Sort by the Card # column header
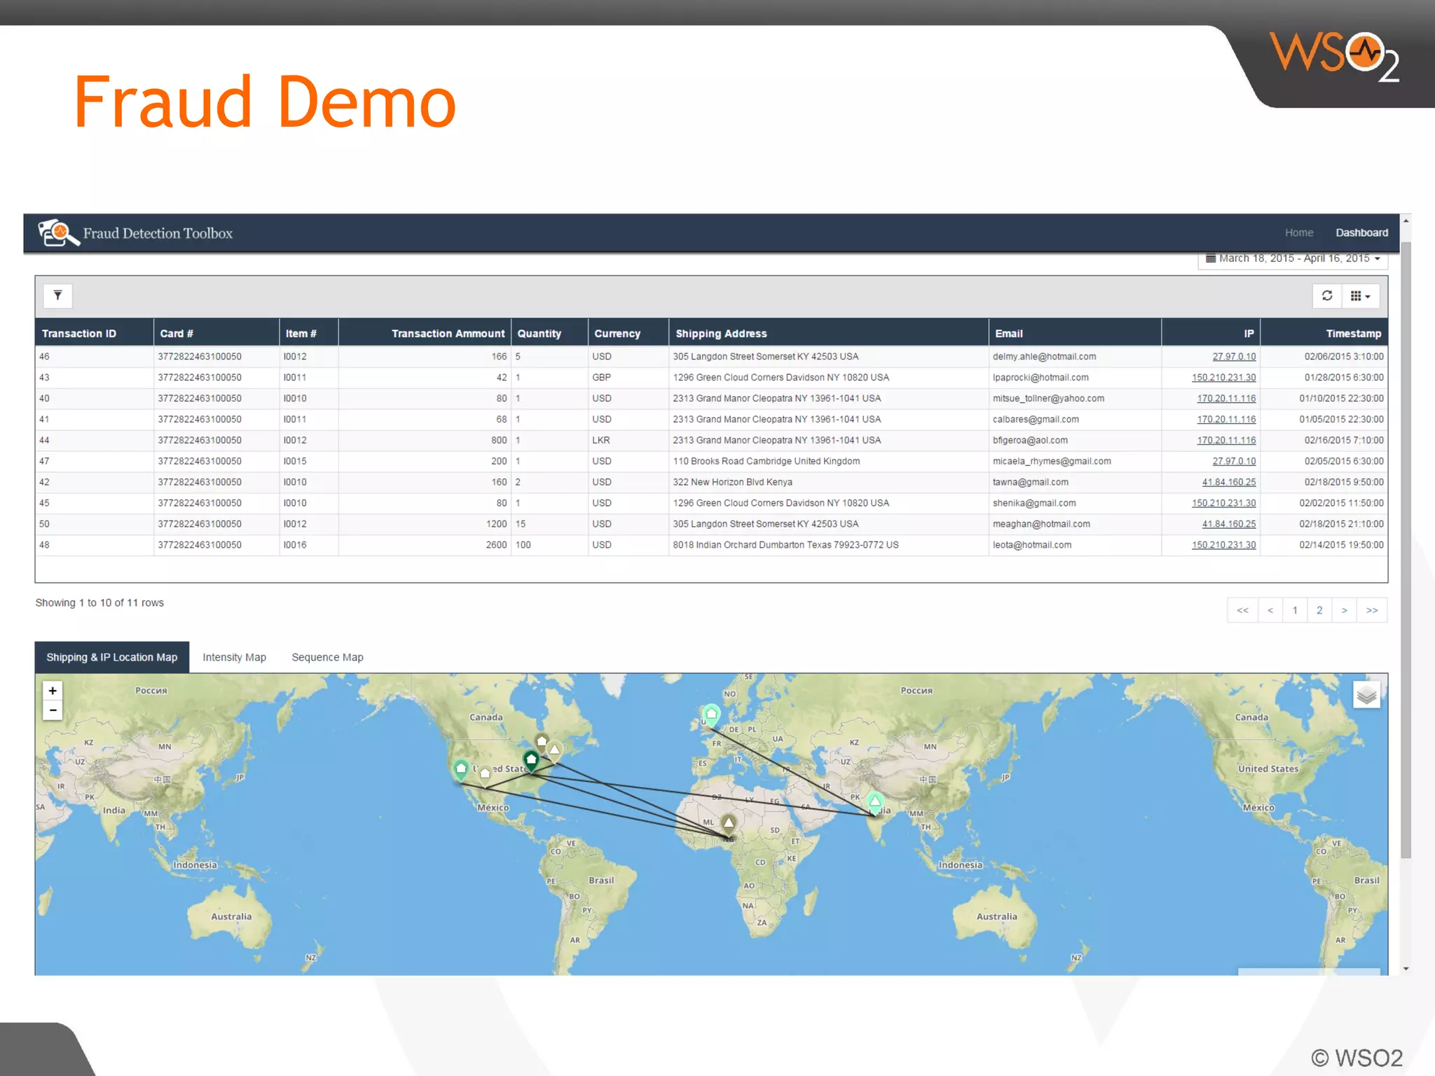This screenshot has width=1435, height=1076. tap(216, 333)
